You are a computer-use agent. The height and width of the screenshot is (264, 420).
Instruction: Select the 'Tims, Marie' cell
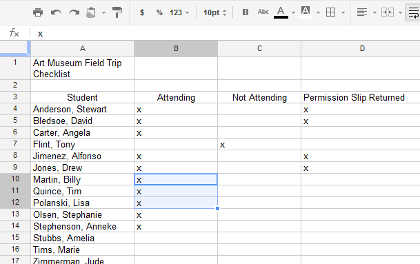click(x=83, y=250)
